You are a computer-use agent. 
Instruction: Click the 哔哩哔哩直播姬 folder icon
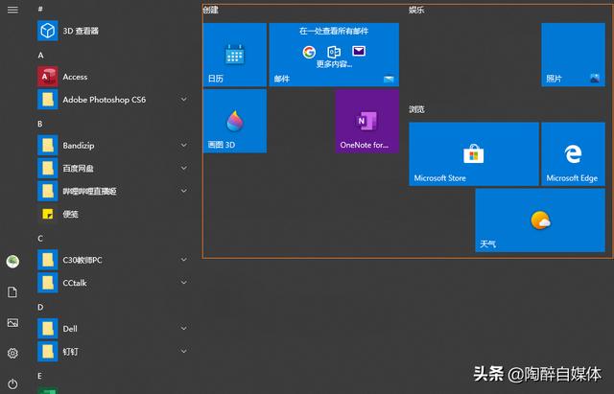tap(47, 191)
